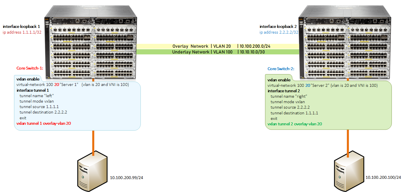The height and width of the screenshot is (192, 416).
Task: Click the "10.10.10.0/30" underlay subnet text
Action: coord(253,52)
